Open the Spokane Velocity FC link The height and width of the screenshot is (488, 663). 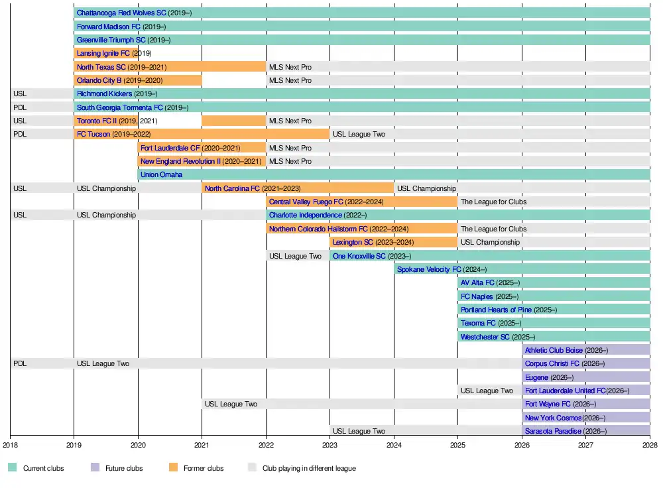point(428,269)
